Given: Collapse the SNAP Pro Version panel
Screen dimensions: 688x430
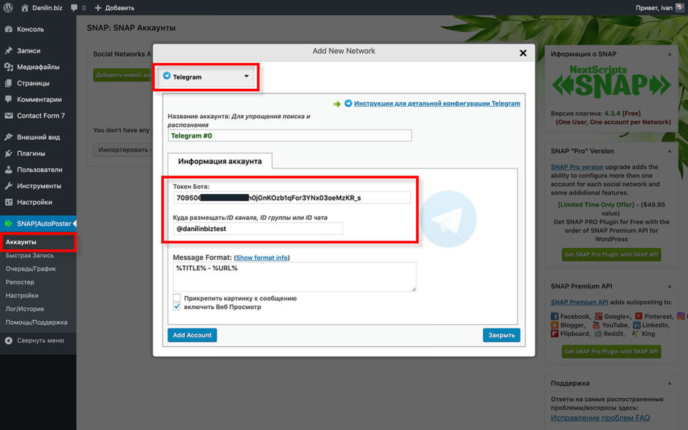Looking at the screenshot, I should pyautogui.click(x=669, y=151).
